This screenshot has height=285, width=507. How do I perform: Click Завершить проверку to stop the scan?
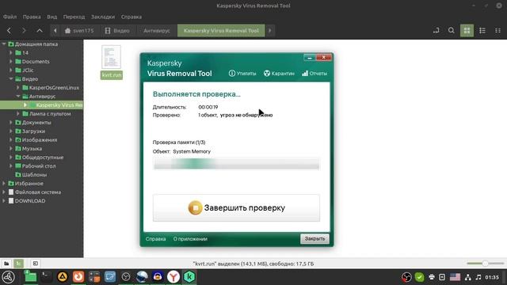pos(236,207)
